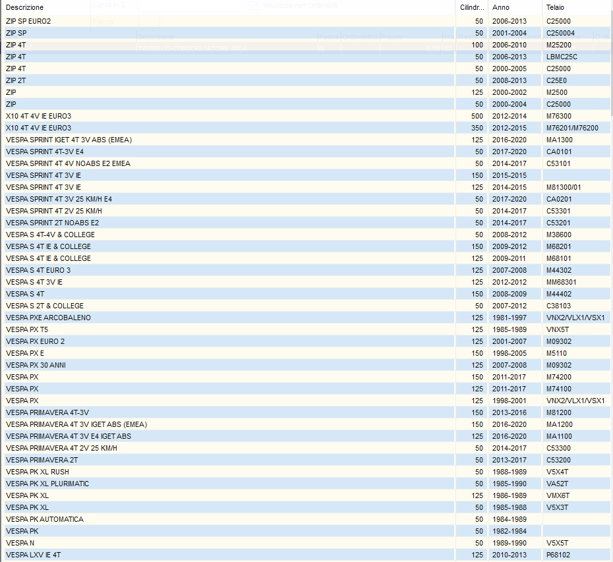Select VESPA PK XL RUSH row

click(306, 472)
